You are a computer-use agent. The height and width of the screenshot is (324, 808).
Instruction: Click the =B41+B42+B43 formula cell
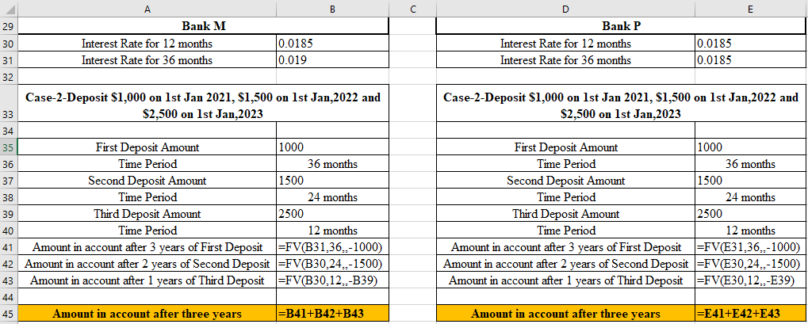331,314
